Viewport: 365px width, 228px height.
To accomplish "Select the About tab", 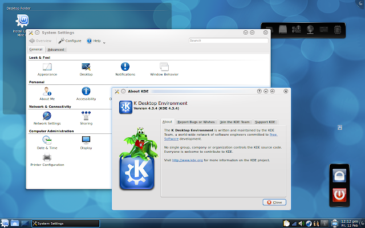I will point(167,121).
